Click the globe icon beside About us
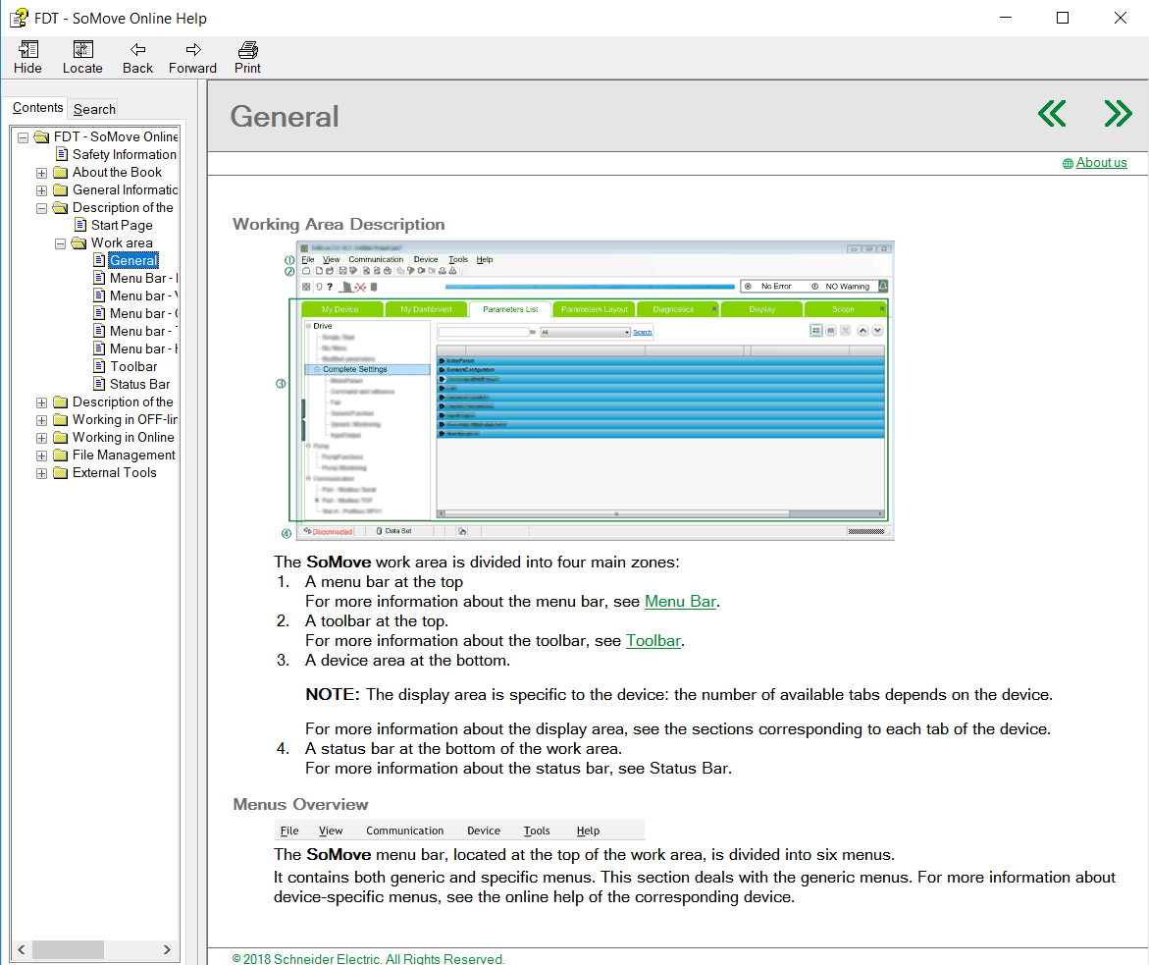Image resolution: width=1149 pixels, height=965 pixels. (1068, 164)
